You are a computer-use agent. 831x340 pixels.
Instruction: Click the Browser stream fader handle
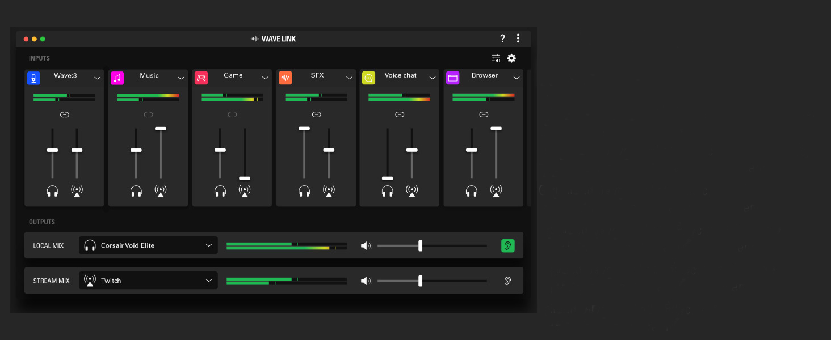tap(496, 129)
